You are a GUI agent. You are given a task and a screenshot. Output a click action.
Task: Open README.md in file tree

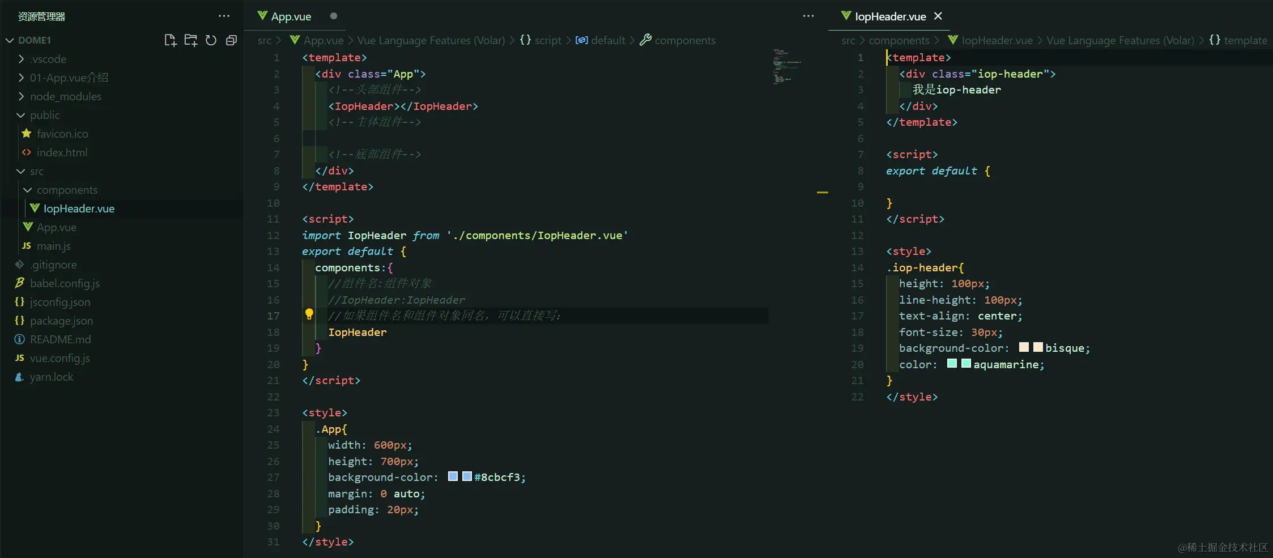click(x=60, y=339)
